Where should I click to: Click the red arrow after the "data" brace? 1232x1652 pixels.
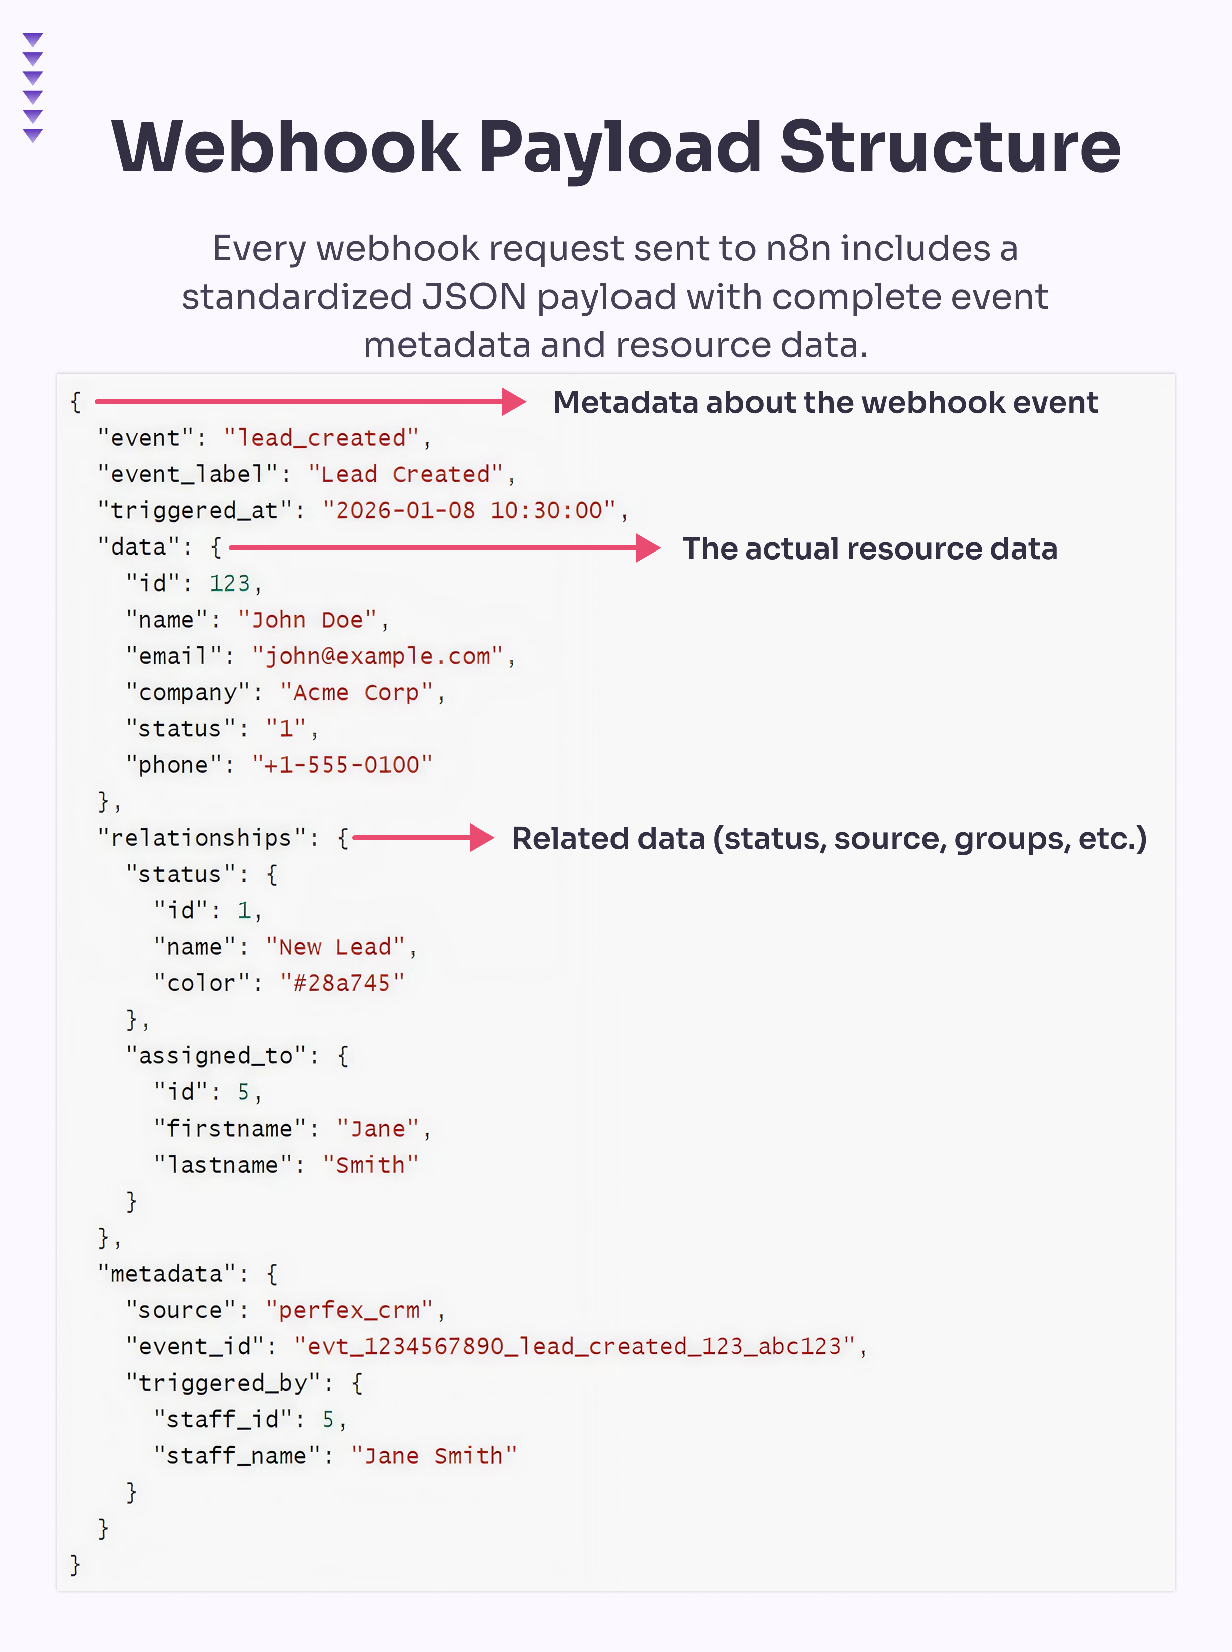(445, 548)
